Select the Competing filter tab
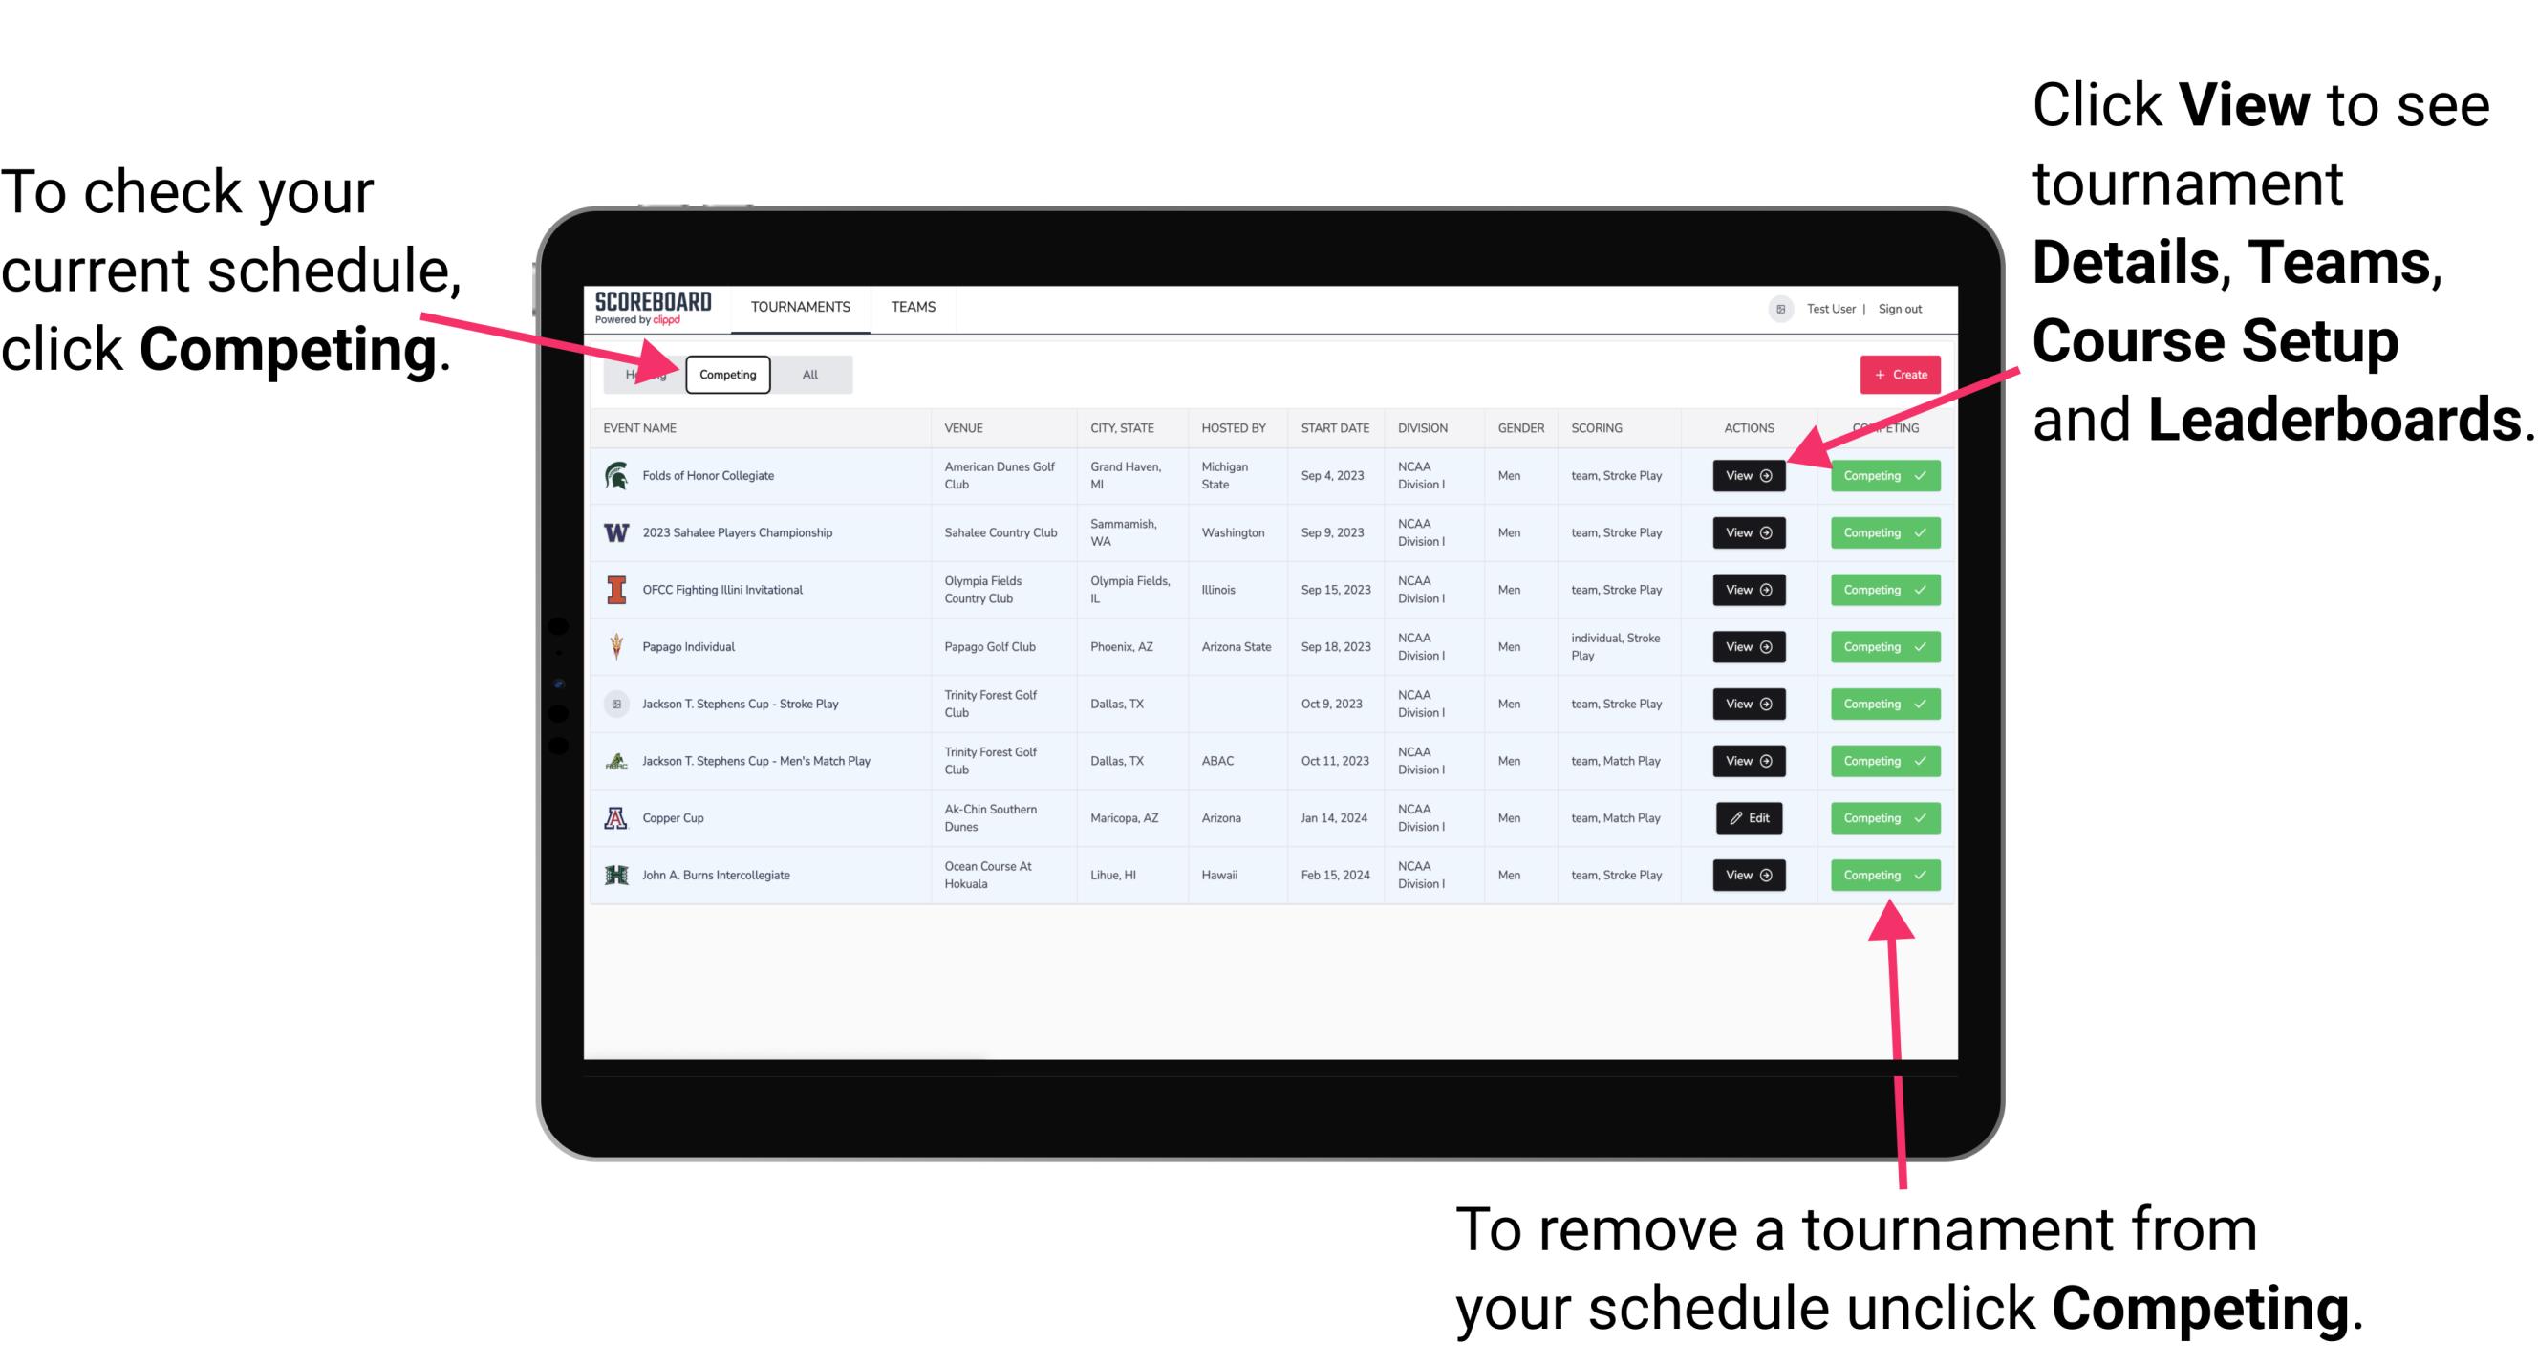Screen dimensions: 2538x1366 [726, 374]
